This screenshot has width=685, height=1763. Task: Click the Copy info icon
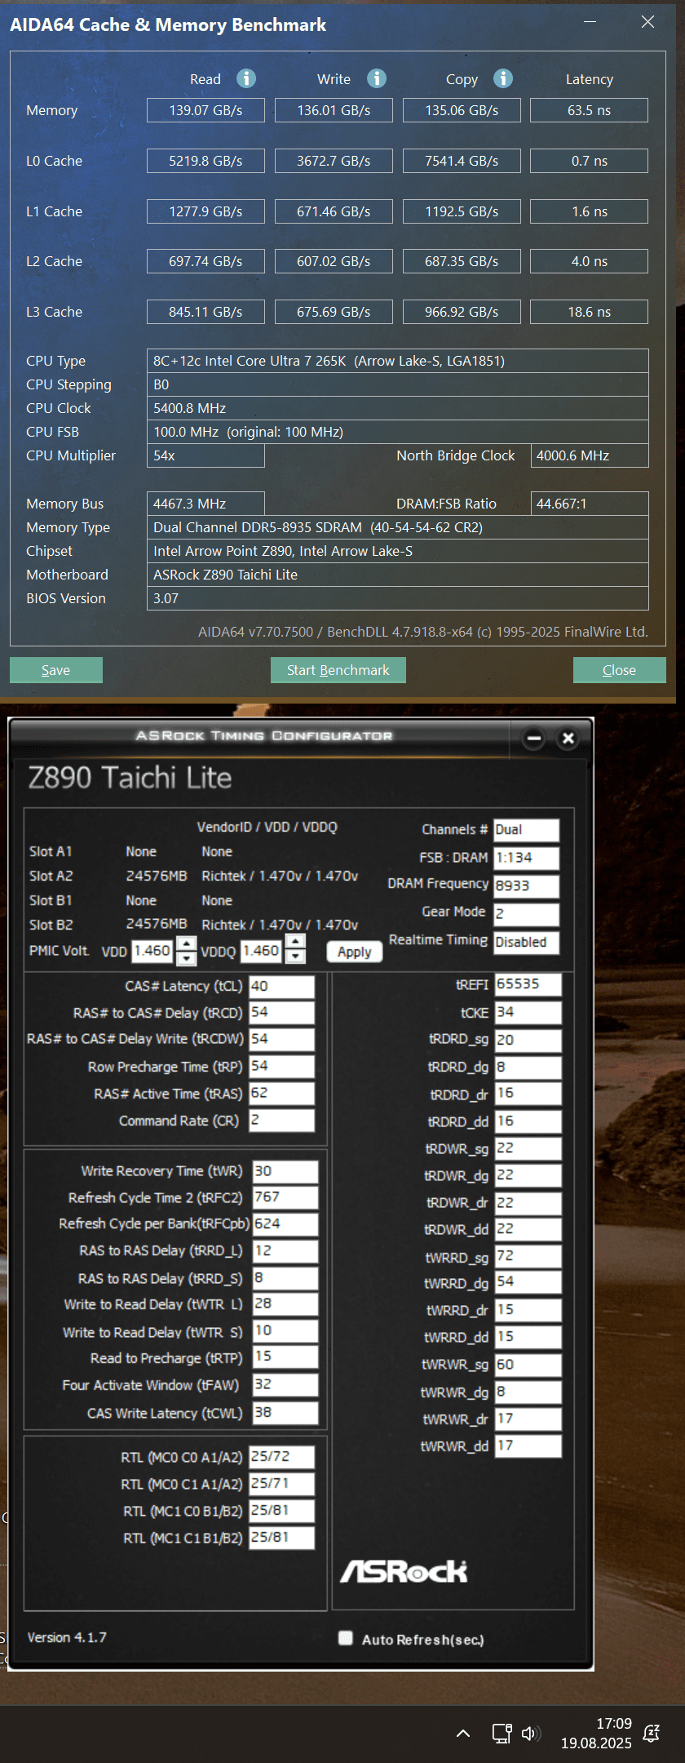tap(503, 78)
